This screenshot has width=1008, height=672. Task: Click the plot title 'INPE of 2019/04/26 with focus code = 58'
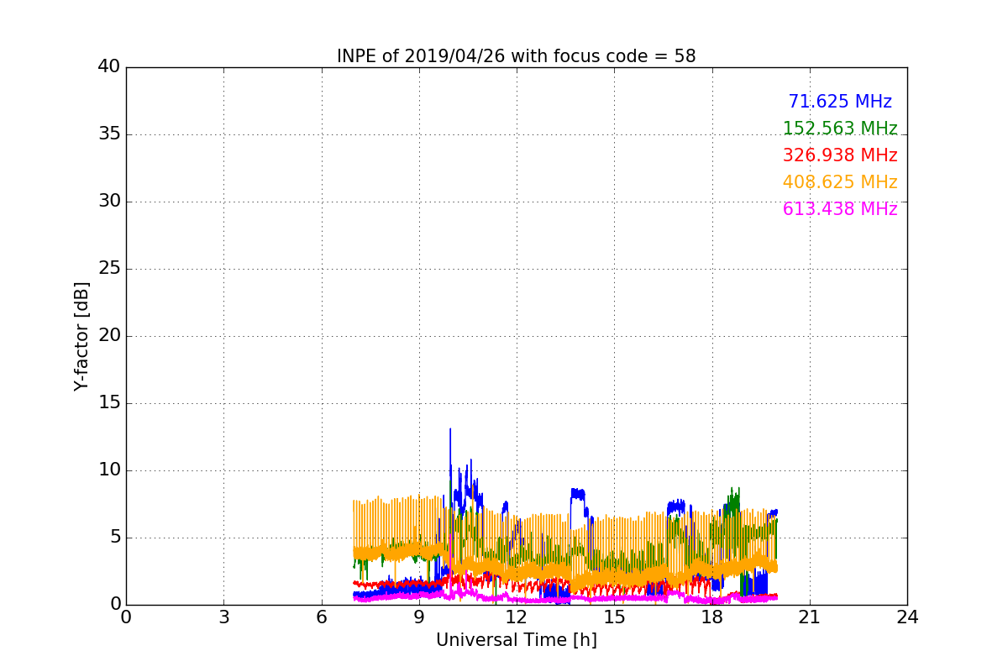click(516, 56)
